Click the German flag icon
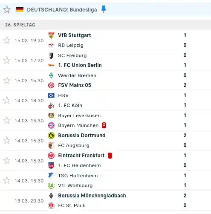 point(20,9)
